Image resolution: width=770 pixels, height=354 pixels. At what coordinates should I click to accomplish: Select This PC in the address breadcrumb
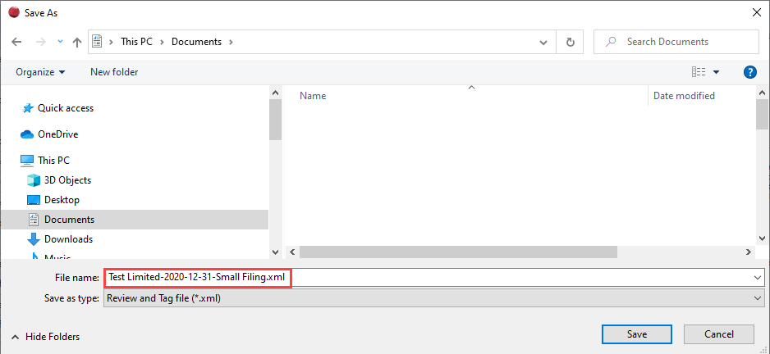[x=136, y=42]
